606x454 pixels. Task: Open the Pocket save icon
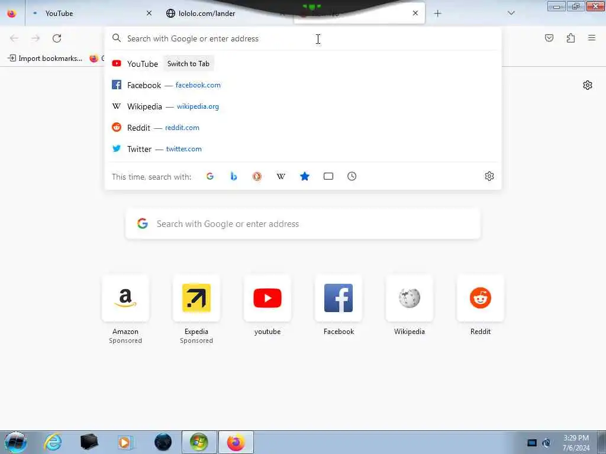[x=549, y=38]
